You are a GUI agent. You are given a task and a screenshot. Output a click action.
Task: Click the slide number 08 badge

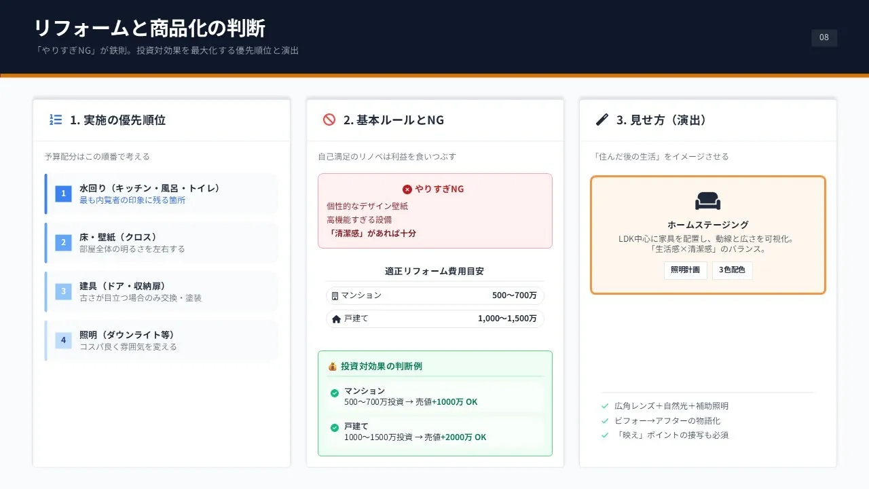click(824, 38)
